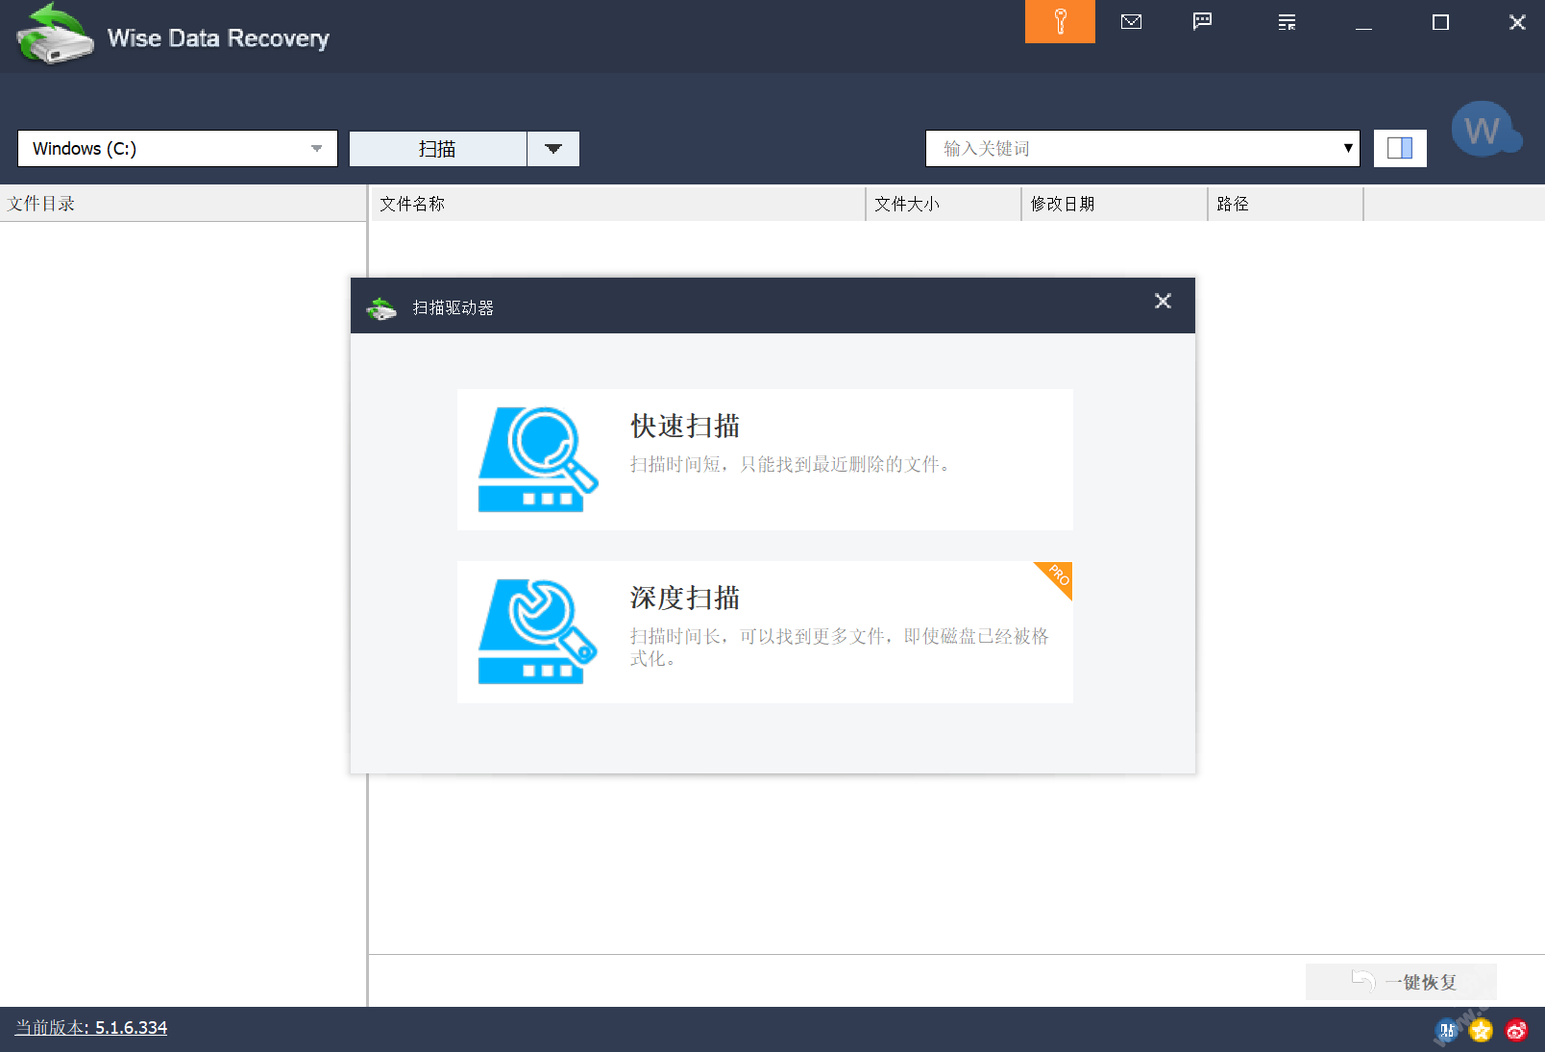Sort by the 文件大小 column header
Screen dimensions: 1545x1052
click(942, 204)
